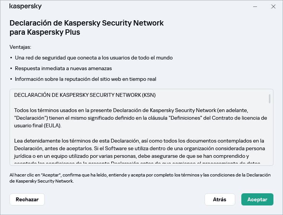This screenshot has width=283, height=215.
Task: Click the bullet dot before Una red
Action: 11,58
